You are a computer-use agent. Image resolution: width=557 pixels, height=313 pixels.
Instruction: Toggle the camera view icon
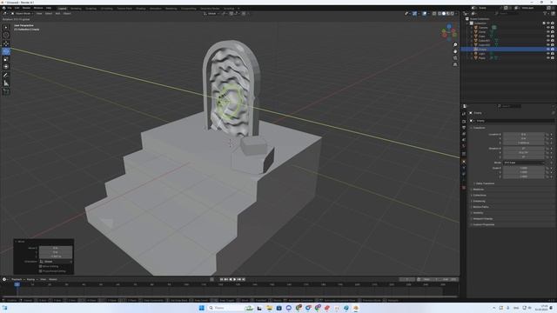tap(455, 58)
